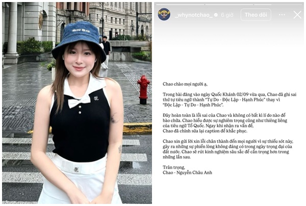This screenshot has width=306, height=206.
Task: Click the blue verified badge beside username
Action: pyautogui.click(x=216, y=15)
